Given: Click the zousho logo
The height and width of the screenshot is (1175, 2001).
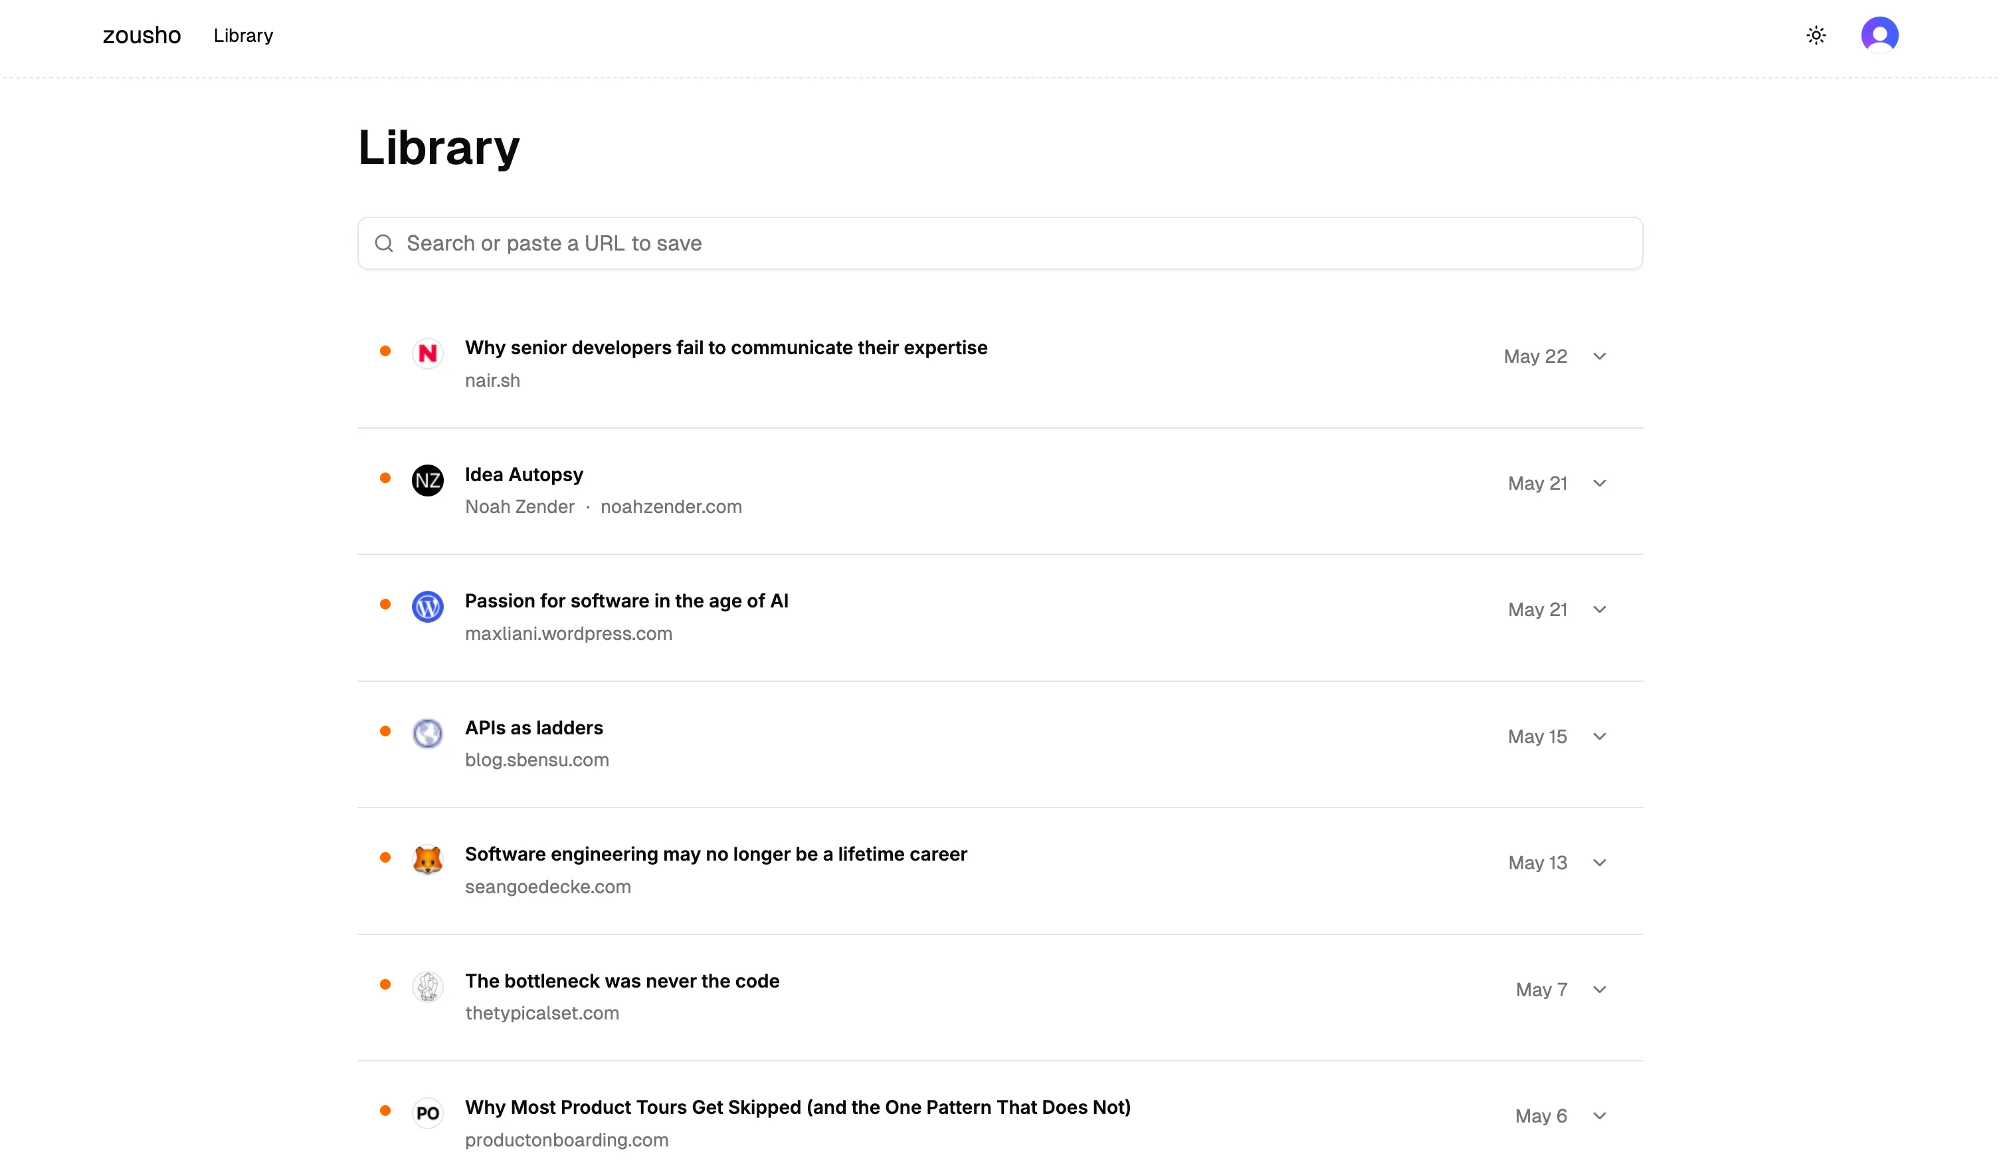Looking at the screenshot, I should (142, 35).
